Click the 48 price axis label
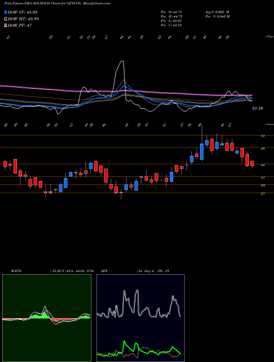Viewport: 274px width, 362px height. click(x=262, y=149)
